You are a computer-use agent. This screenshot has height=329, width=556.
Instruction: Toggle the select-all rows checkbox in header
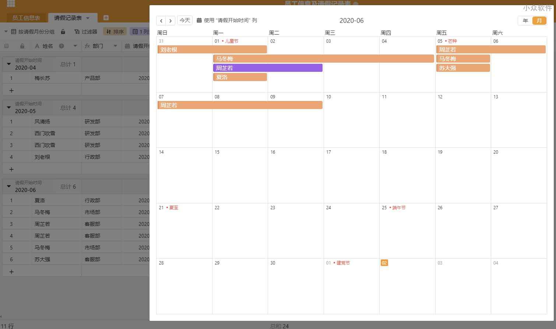(x=6, y=46)
